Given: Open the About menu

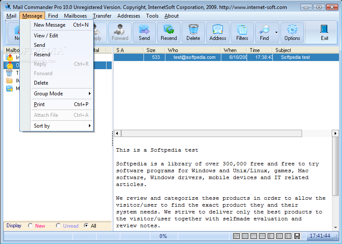Looking at the screenshot, I should (x=171, y=16).
